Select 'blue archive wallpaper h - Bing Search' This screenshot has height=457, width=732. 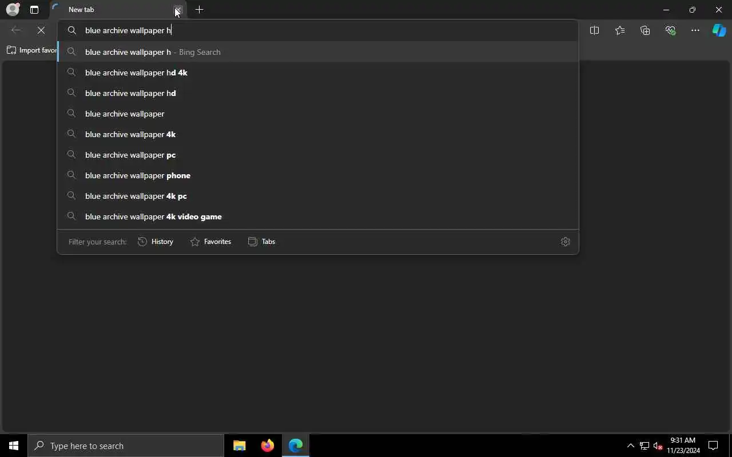pos(318,52)
